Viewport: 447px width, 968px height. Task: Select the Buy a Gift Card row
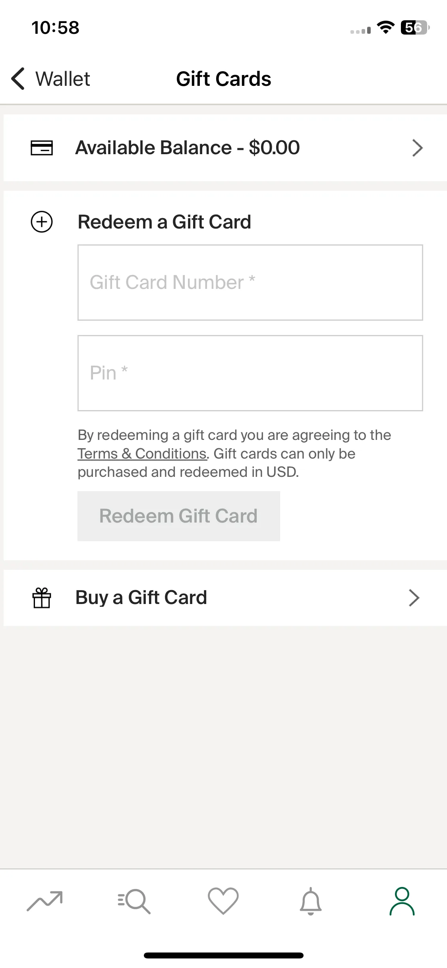[x=225, y=598]
